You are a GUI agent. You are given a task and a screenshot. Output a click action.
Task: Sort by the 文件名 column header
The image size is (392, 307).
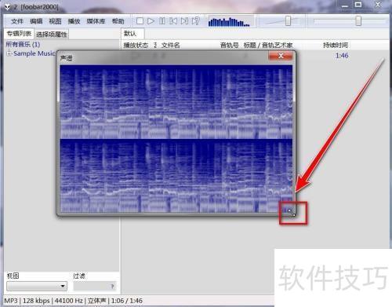click(x=171, y=46)
